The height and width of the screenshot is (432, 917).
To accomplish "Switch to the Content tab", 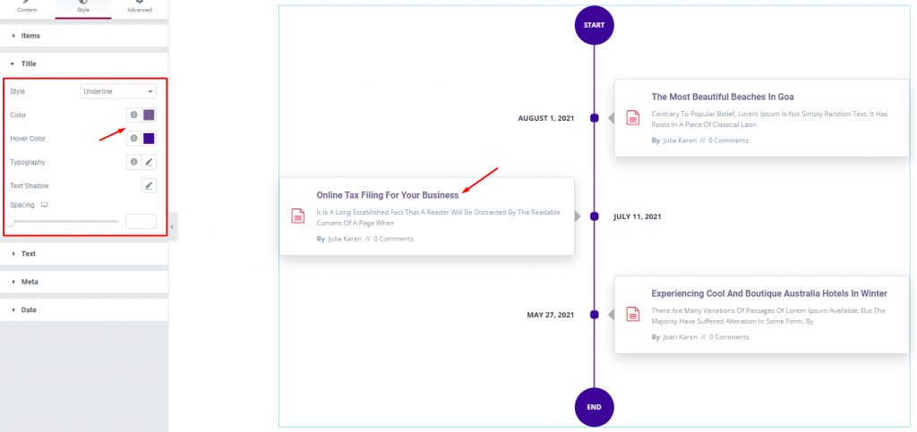I will 28,8.
